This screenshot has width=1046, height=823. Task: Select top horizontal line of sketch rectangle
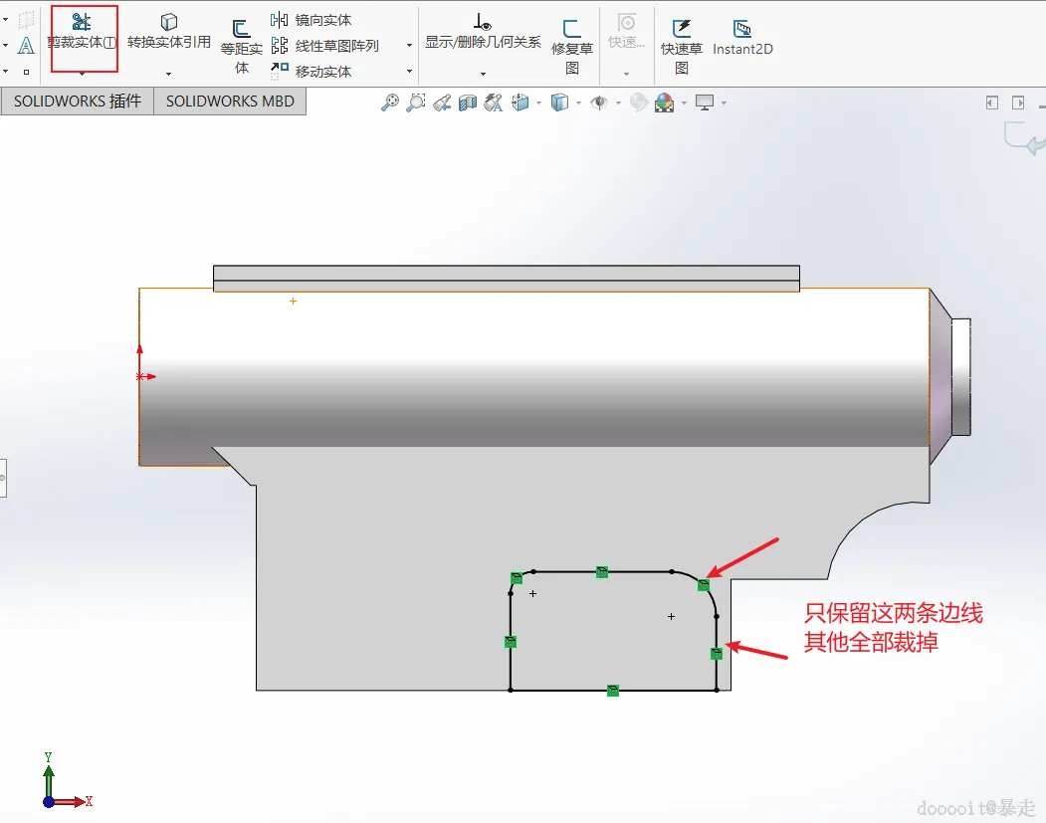(602, 571)
